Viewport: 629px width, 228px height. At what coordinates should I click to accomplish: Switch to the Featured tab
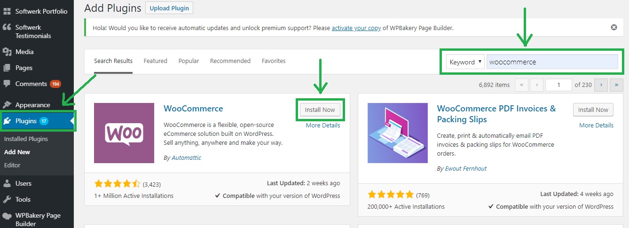(x=155, y=61)
